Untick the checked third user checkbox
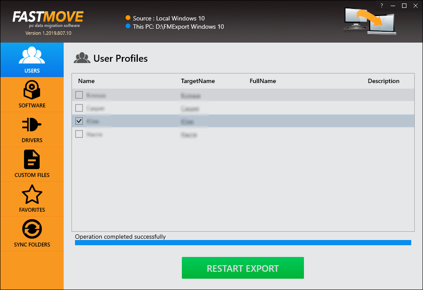The image size is (423, 290). [79, 121]
